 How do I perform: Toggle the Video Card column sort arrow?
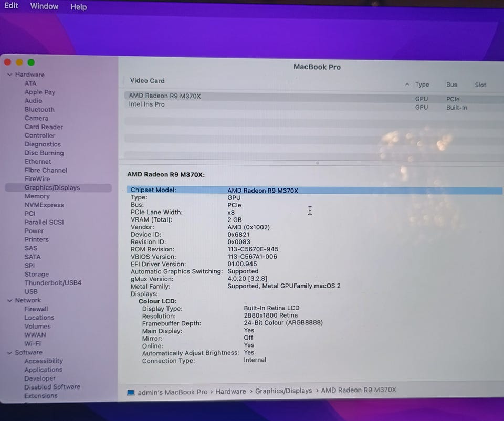click(x=407, y=84)
